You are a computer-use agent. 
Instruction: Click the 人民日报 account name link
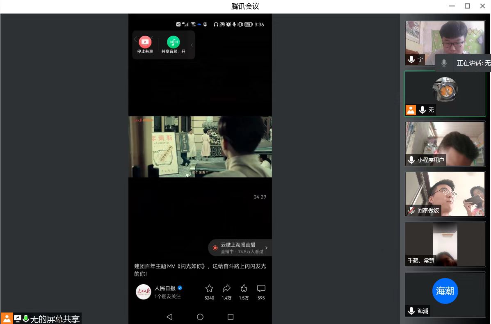[165, 288]
